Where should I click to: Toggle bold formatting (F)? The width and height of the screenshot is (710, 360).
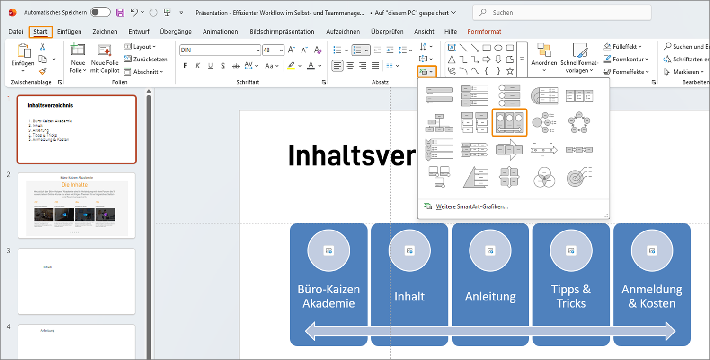point(186,66)
